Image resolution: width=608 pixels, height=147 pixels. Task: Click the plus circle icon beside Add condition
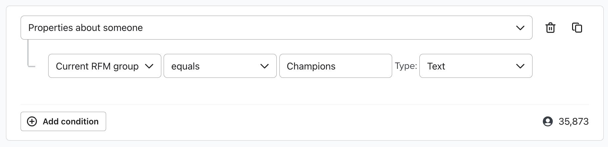point(32,121)
